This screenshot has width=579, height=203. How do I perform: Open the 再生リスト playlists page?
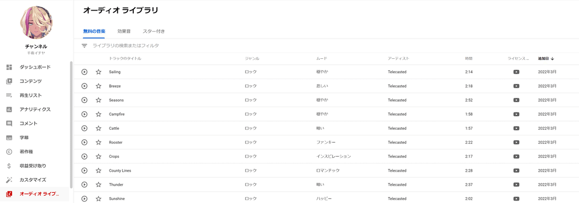pyautogui.click(x=30, y=95)
